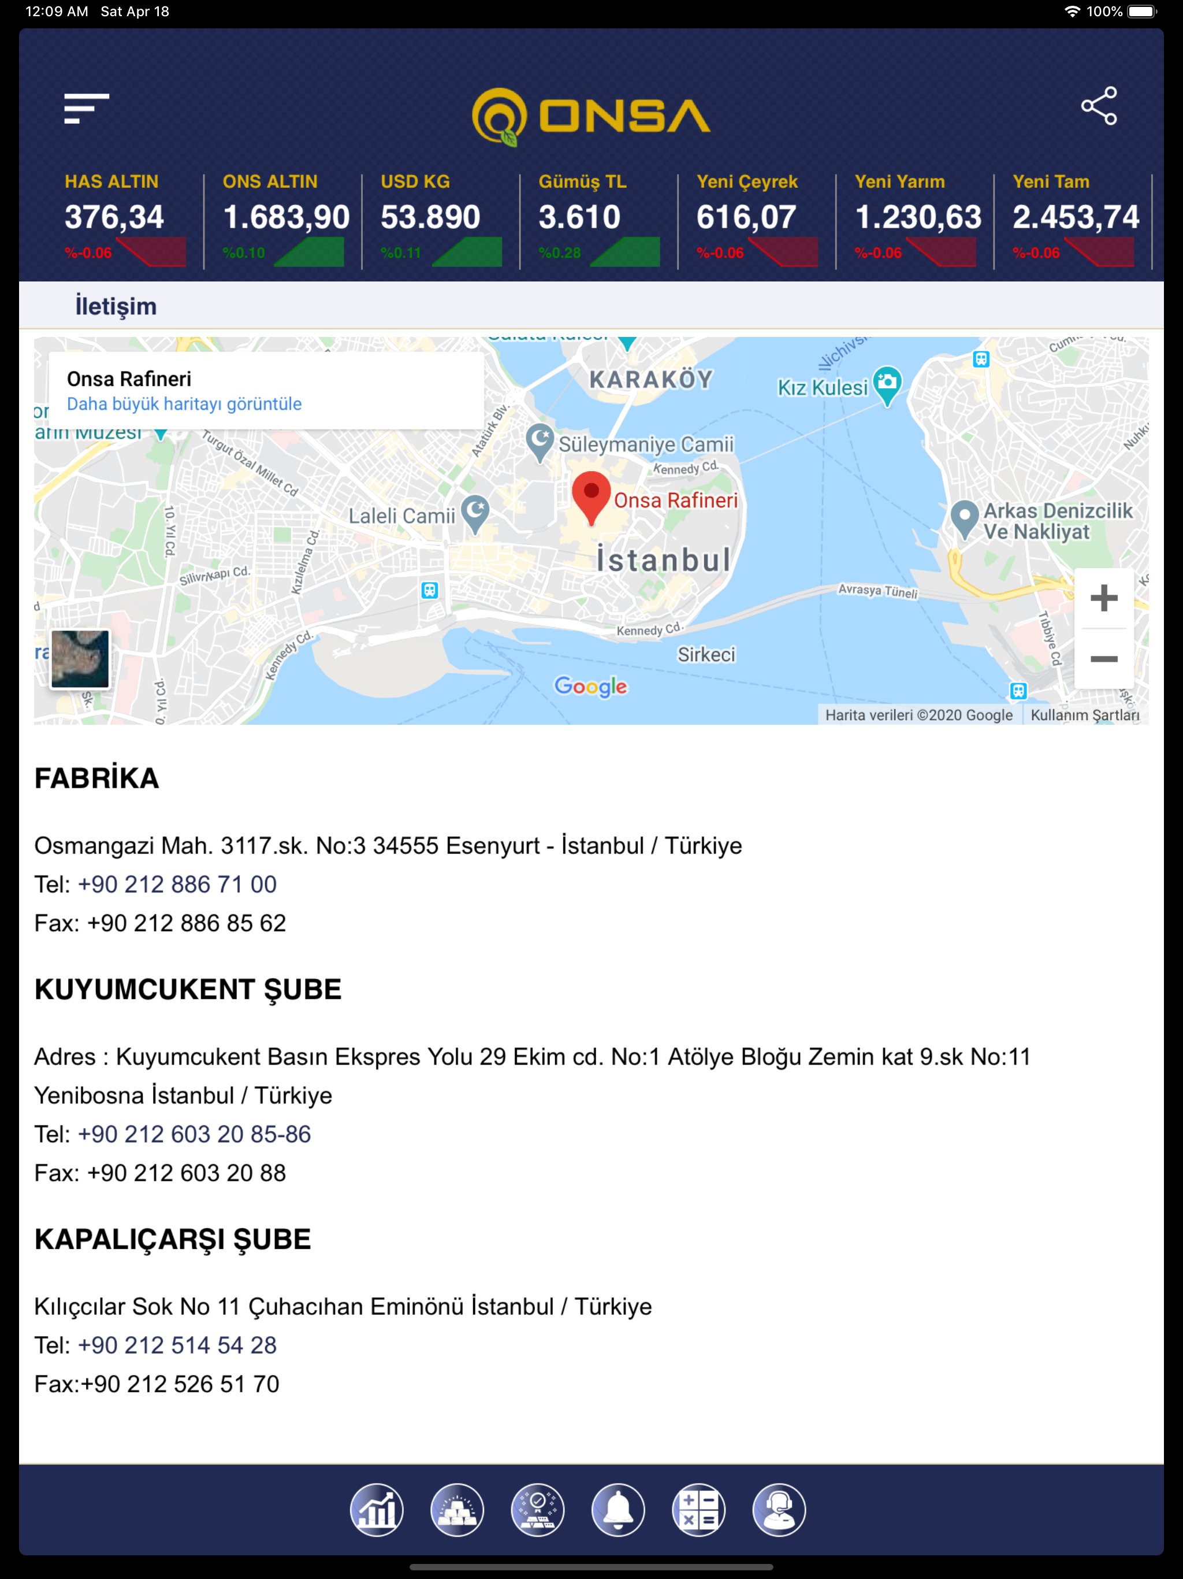This screenshot has width=1183, height=1579.
Task: Tap the share icon in the header
Action: (x=1099, y=106)
